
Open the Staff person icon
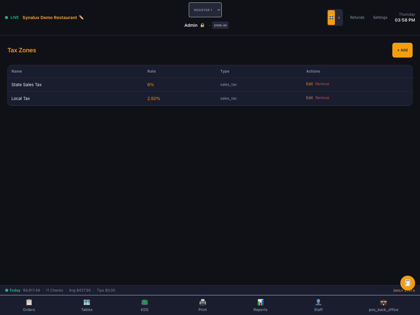click(x=318, y=302)
